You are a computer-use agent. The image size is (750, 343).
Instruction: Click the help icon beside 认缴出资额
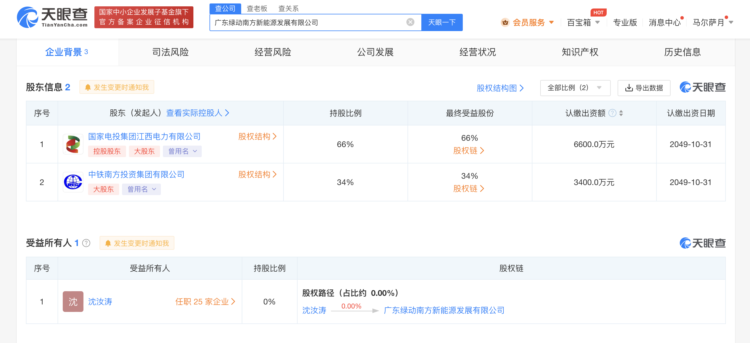click(612, 113)
